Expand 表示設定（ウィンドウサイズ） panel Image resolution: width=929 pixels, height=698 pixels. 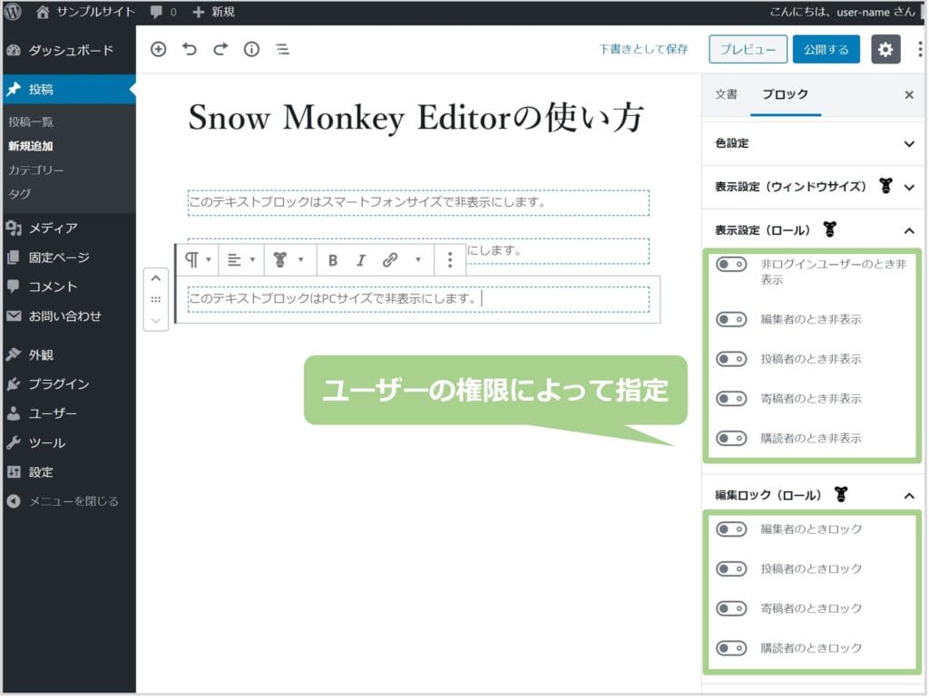814,187
